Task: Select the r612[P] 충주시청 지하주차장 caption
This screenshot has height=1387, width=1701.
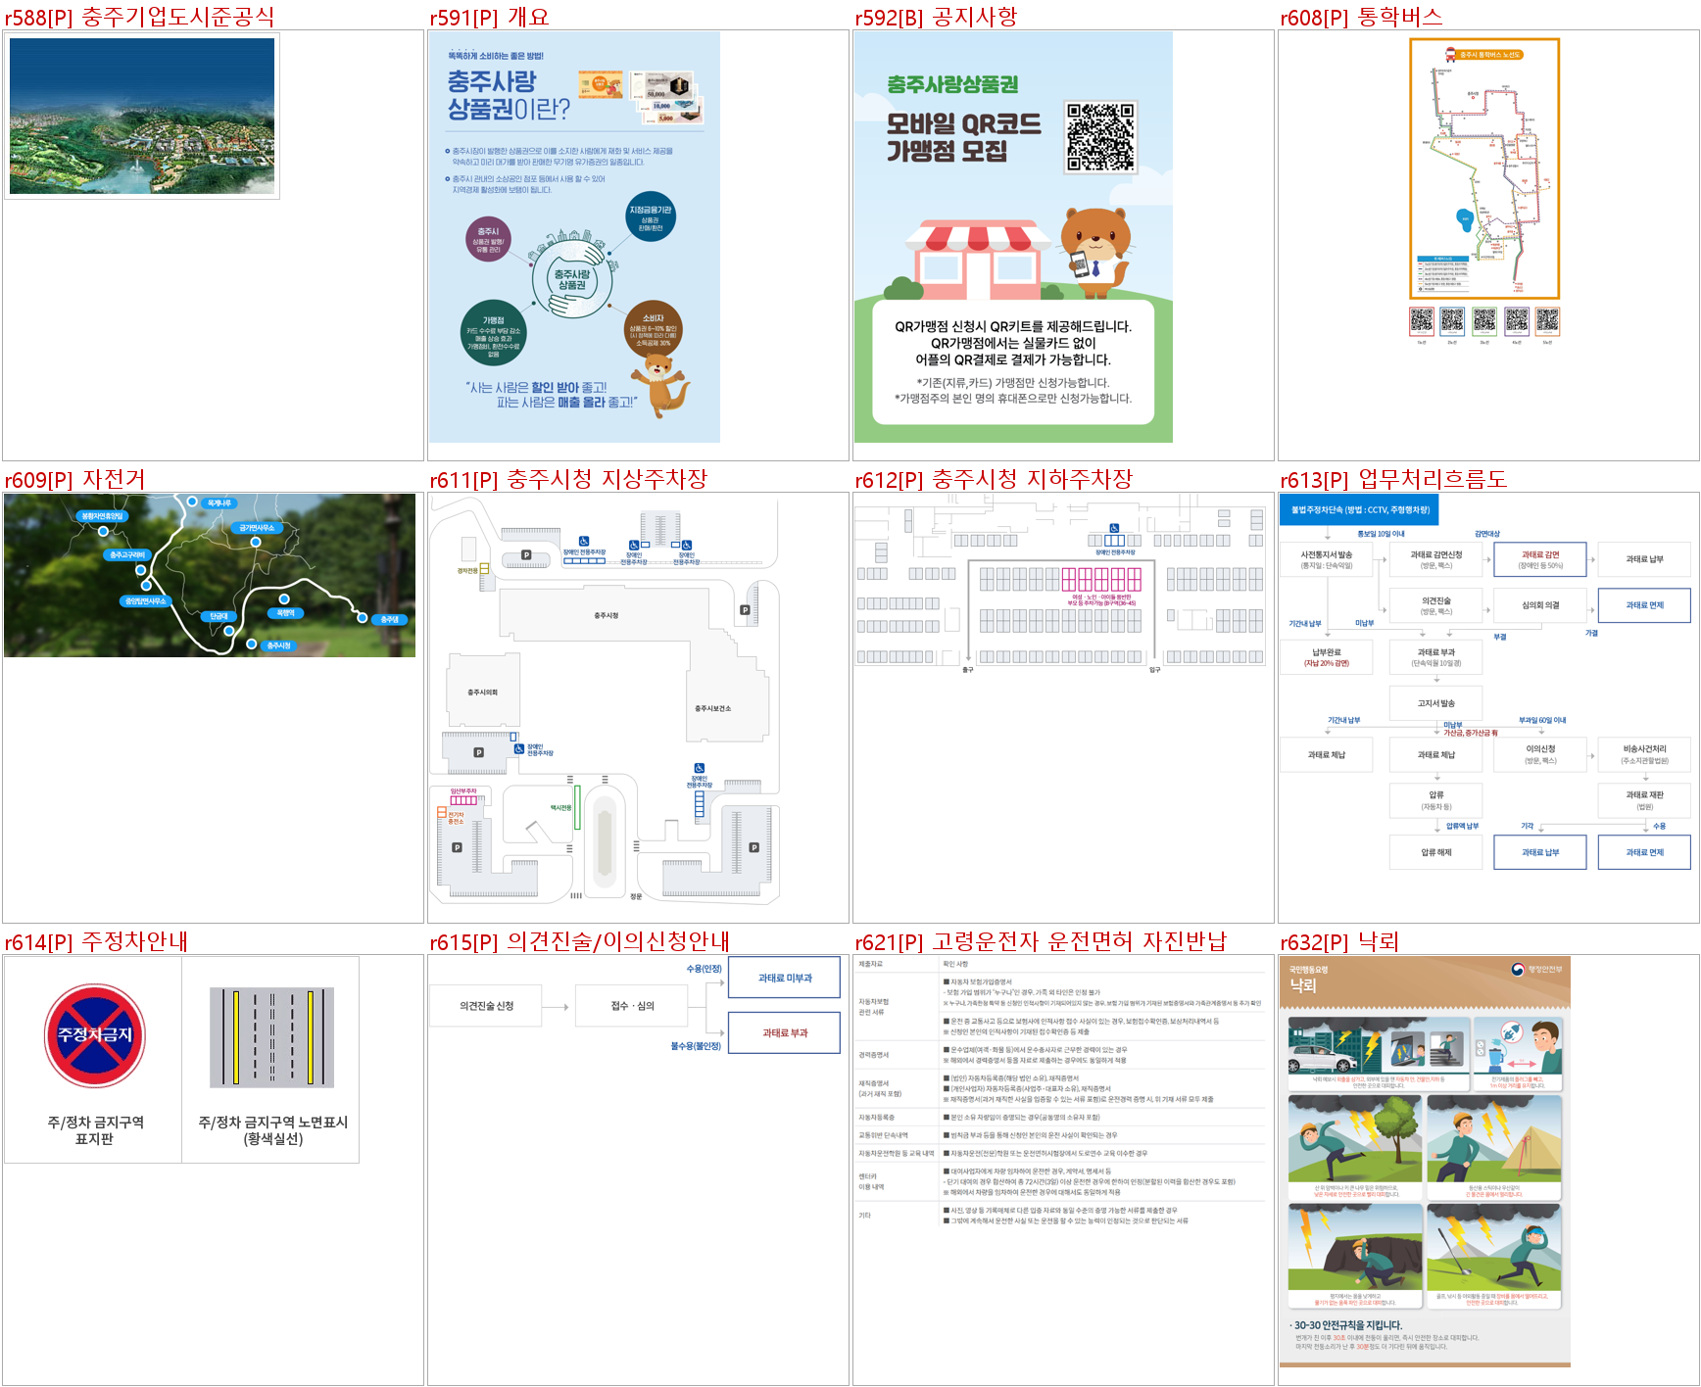Action: [994, 479]
